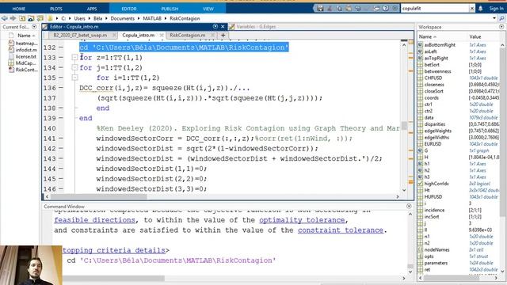The width and height of the screenshot is (507, 285).
Task: Open the VIEW ribbon tab
Action: point(208,9)
